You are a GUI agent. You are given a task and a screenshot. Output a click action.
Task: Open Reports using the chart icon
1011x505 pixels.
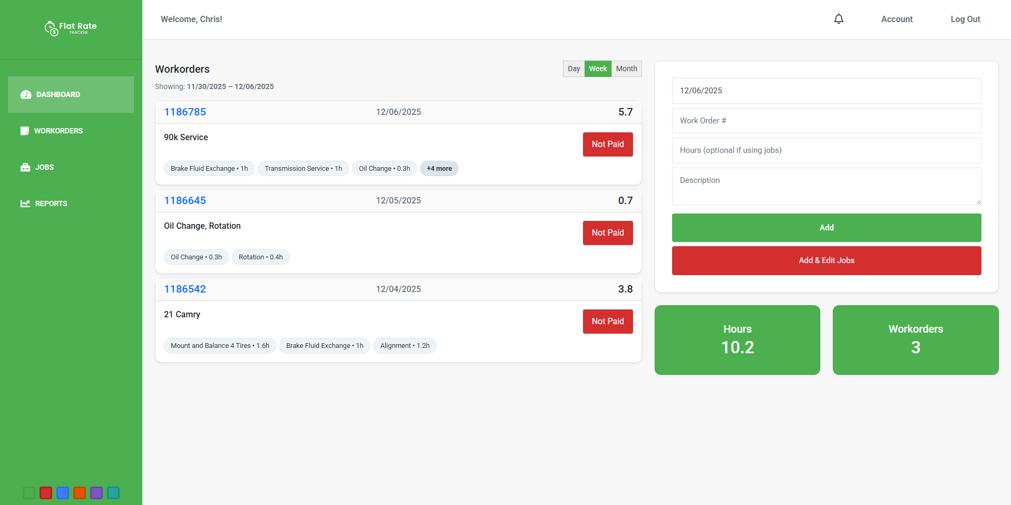pos(25,203)
